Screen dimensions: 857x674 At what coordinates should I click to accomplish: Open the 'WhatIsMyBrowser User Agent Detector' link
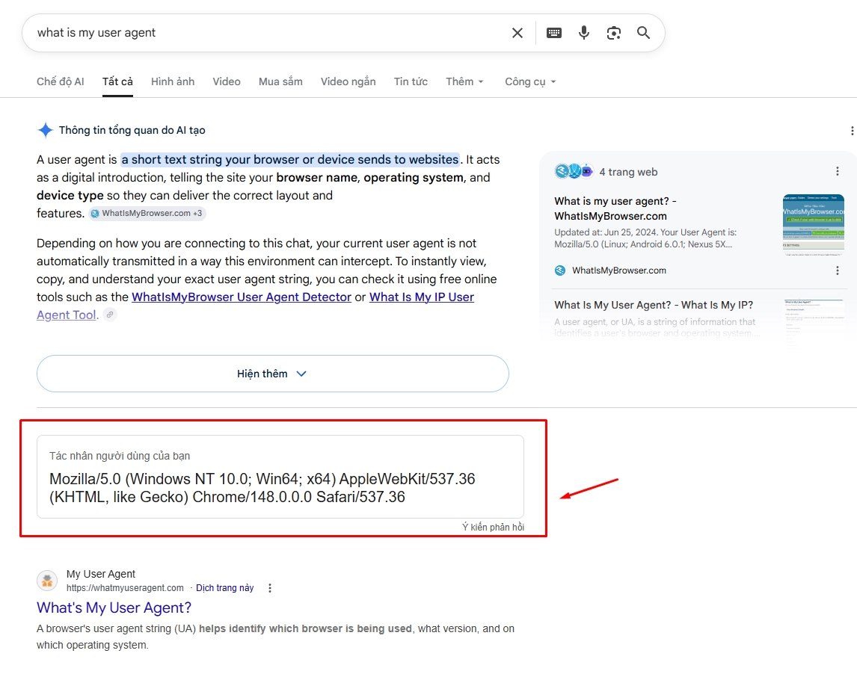coord(242,297)
